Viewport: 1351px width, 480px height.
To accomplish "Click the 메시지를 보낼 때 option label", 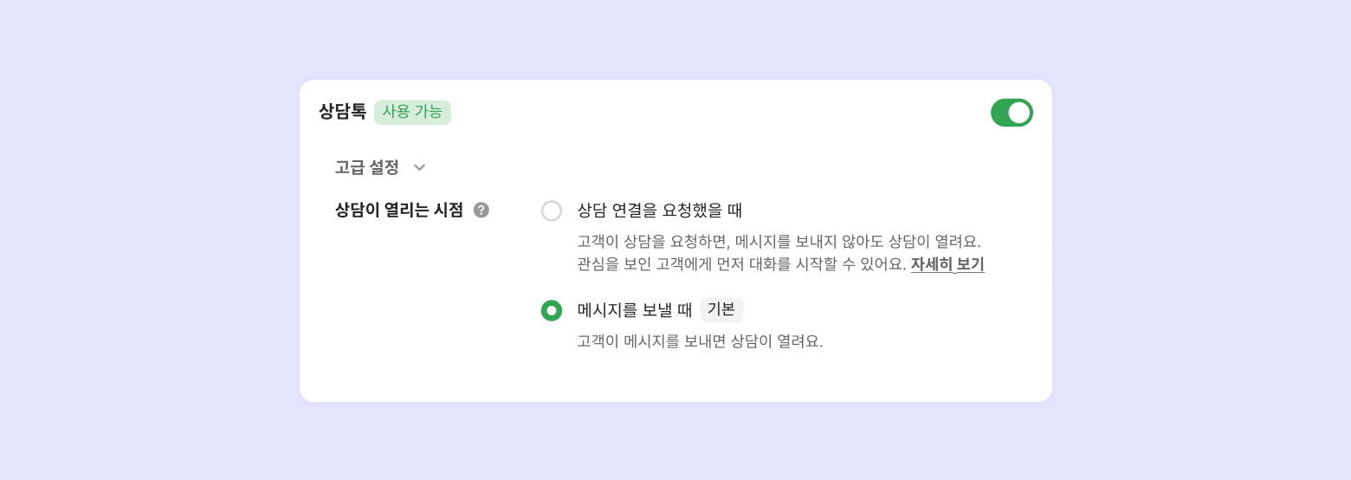I will pyautogui.click(x=635, y=310).
